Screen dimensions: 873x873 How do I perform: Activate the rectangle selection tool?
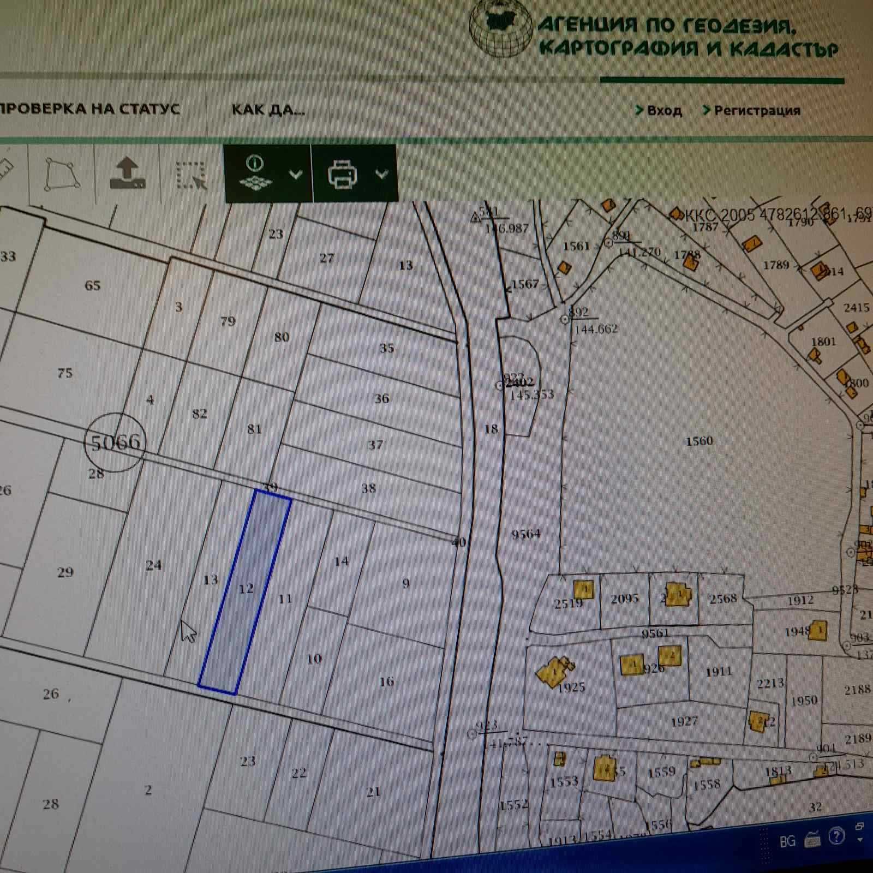tap(191, 175)
